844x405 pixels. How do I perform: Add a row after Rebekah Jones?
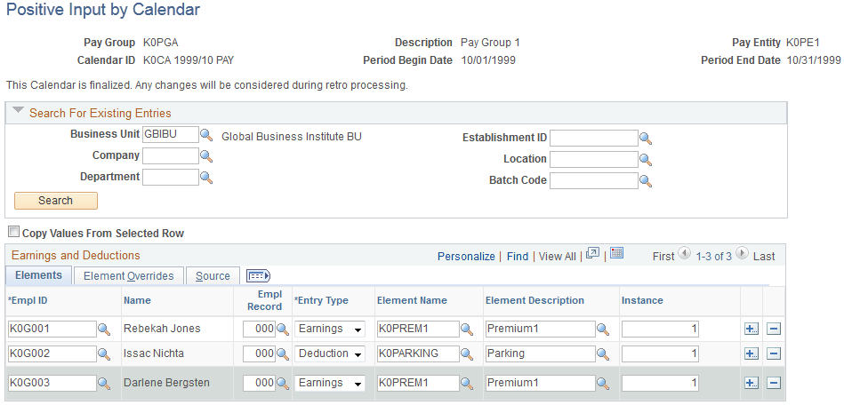point(751,329)
